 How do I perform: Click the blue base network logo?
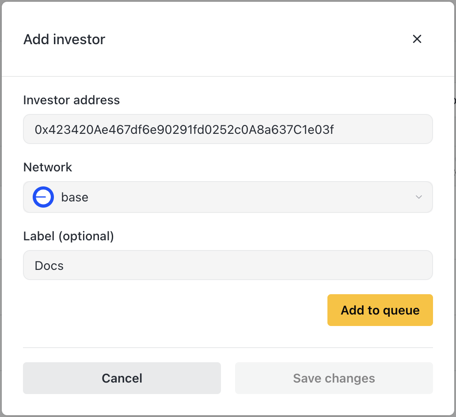[x=43, y=197]
